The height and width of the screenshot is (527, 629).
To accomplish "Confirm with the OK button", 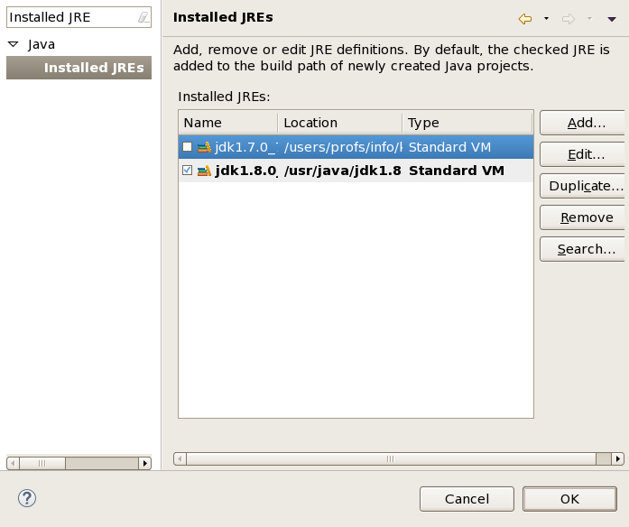I will (569, 499).
